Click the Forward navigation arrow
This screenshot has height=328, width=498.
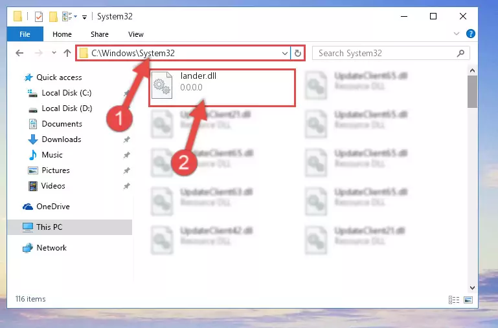coord(38,53)
